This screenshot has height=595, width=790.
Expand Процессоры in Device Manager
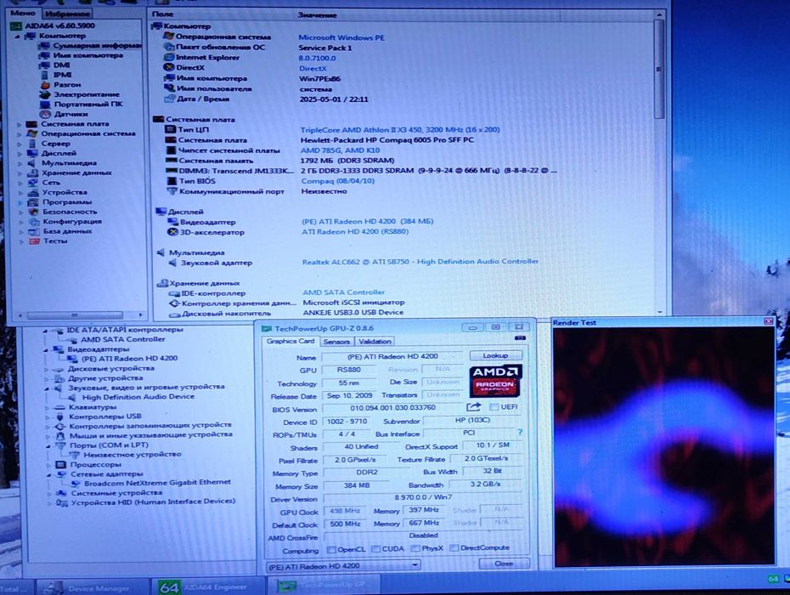48,465
